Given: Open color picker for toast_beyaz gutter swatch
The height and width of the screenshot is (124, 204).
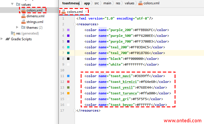Looking at the screenshot, I should 68,105.
